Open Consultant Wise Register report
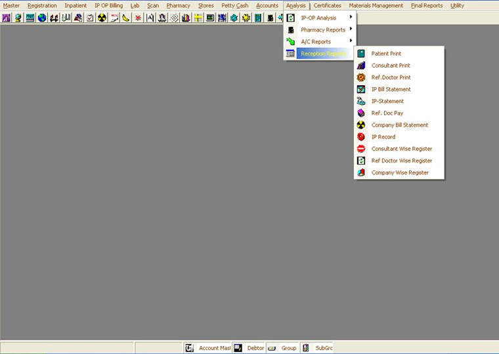The height and width of the screenshot is (354, 499). [399, 149]
